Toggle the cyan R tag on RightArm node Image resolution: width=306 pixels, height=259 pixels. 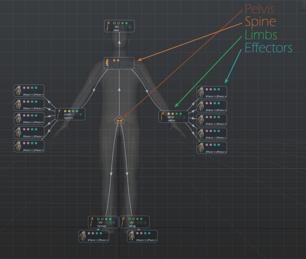coord(81,114)
